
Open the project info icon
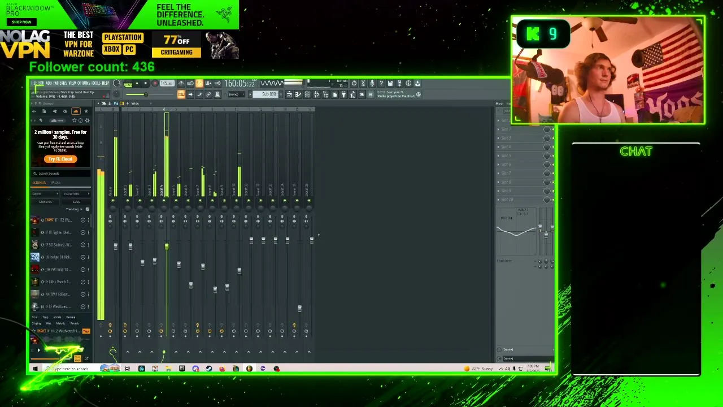(408, 84)
